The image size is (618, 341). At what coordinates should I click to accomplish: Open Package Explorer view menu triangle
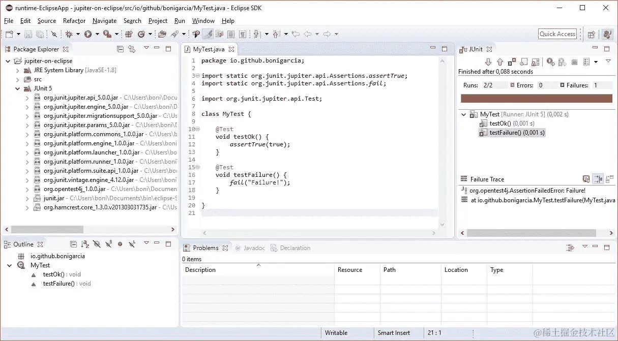(x=146, y=48)
